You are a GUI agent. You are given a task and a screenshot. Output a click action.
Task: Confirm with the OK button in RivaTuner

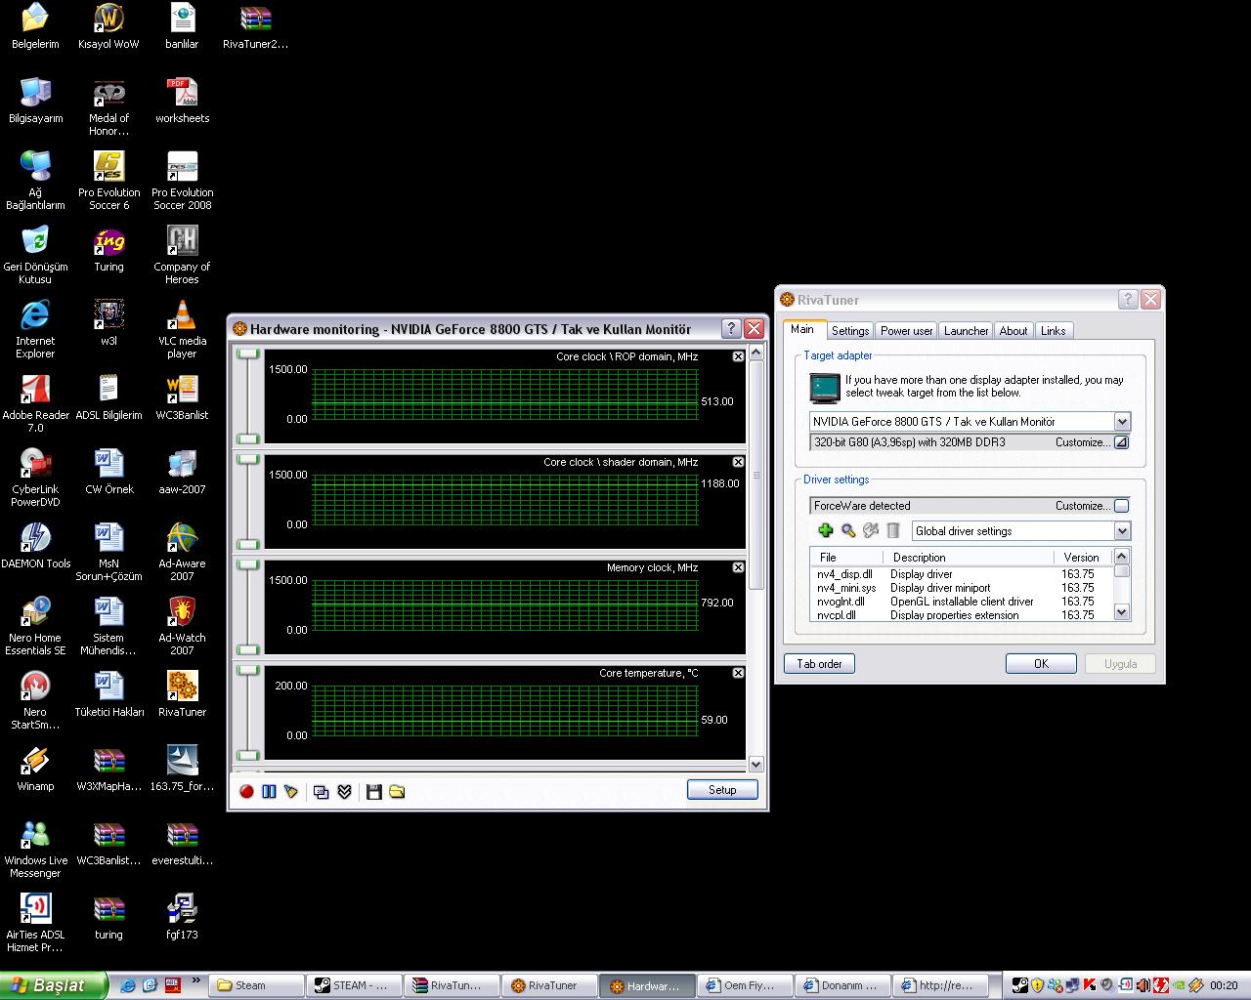[x=1041, y=664]
